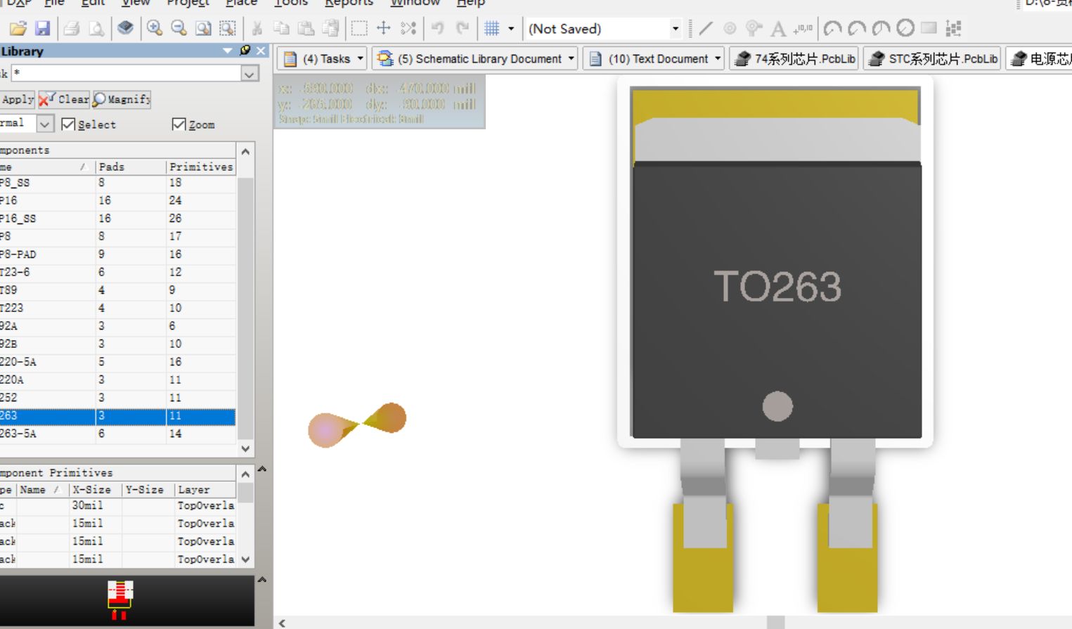This screenshot has width=1072, height=629.
Task: Open print preview from the toolbar
Action: [96, 29]
